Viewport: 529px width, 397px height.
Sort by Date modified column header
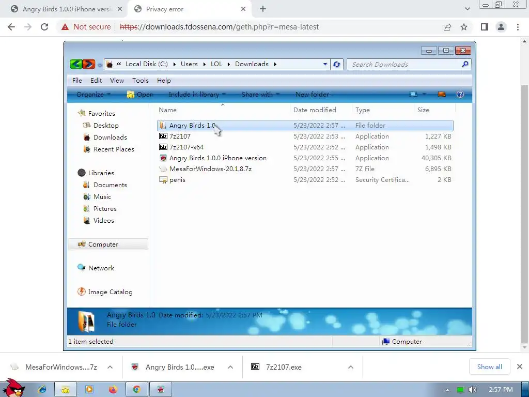click(x=321, y=110)
